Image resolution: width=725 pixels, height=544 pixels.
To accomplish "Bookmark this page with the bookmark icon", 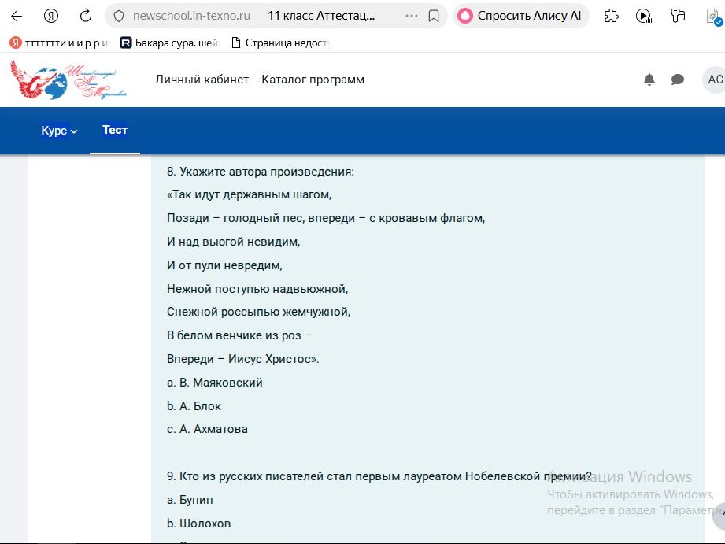I will [x=433, y=17].
